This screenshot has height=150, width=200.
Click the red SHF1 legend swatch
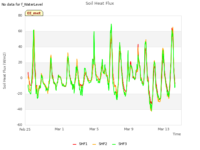click(74, 144)
